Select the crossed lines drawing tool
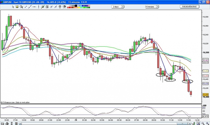 [51, 7]
